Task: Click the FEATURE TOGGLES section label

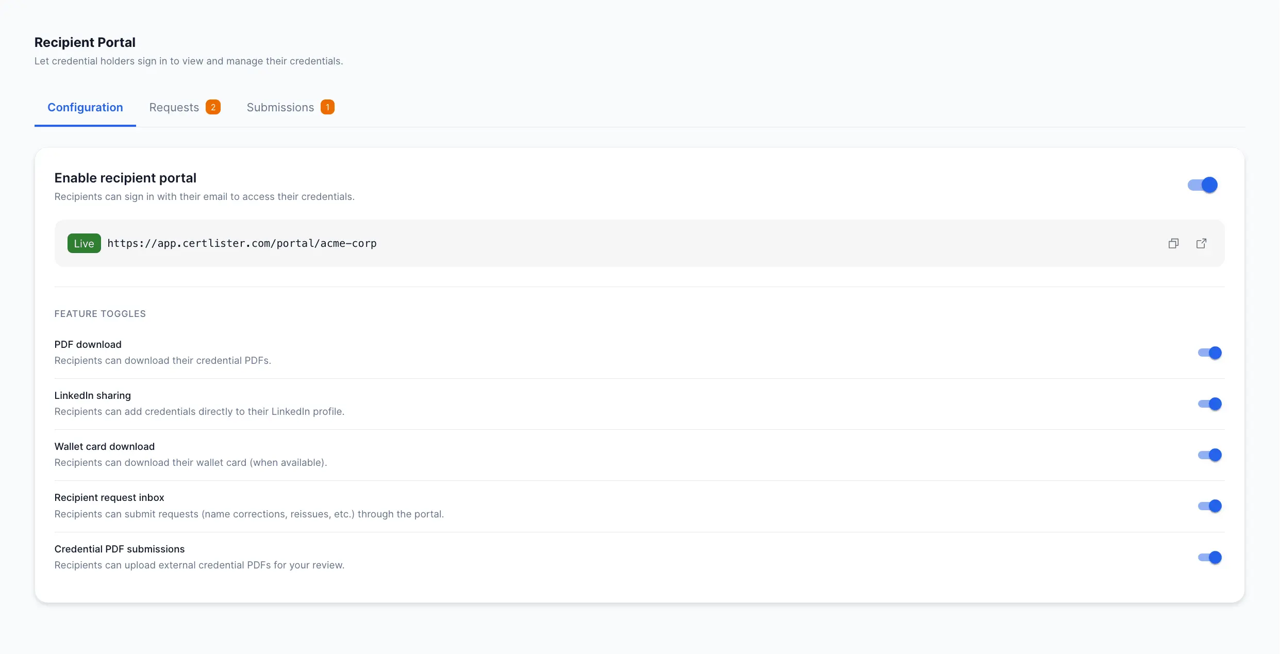Action: 99,313
